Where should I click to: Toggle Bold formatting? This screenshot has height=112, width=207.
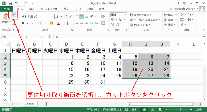click(23, 23)
